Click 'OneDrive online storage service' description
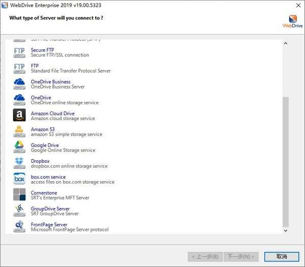The height and width of the screenshot is (267, 305). pos(65,103)
